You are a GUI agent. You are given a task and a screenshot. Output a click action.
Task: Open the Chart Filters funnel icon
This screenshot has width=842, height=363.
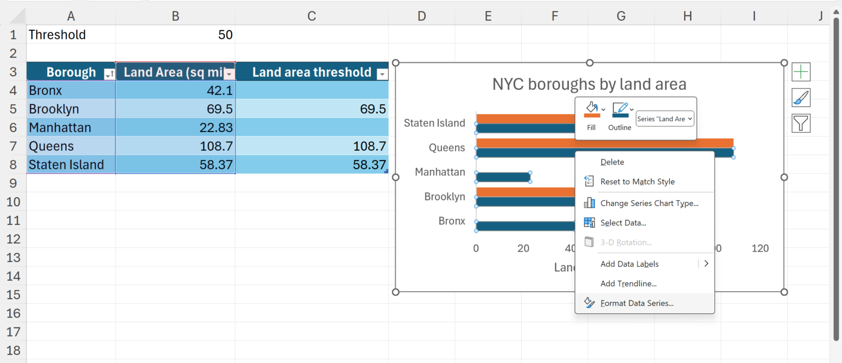801,124
